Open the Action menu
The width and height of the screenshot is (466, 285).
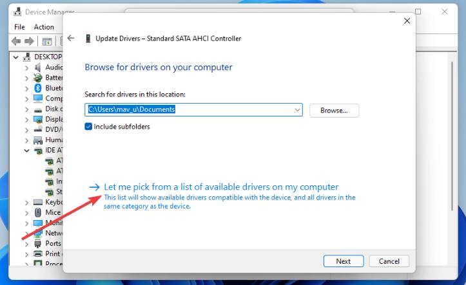coord(44,27)
